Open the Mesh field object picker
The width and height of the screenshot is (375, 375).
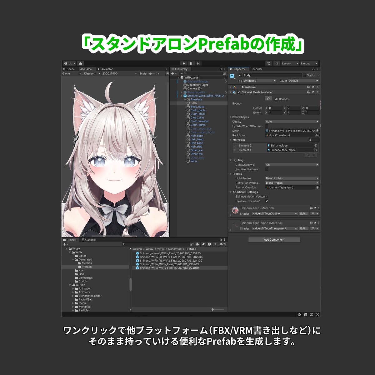coord(317,131)
